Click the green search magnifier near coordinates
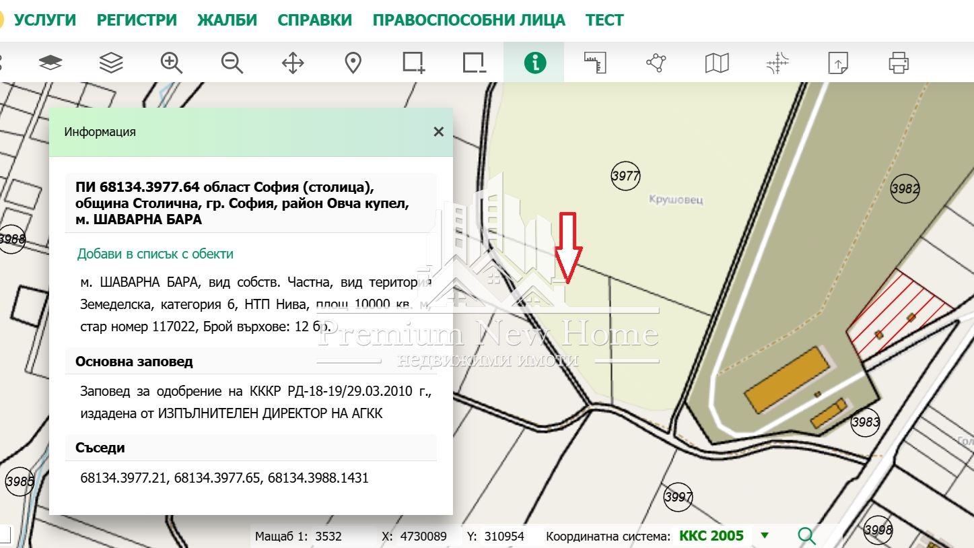974x548 pixels. coord(806,536)
